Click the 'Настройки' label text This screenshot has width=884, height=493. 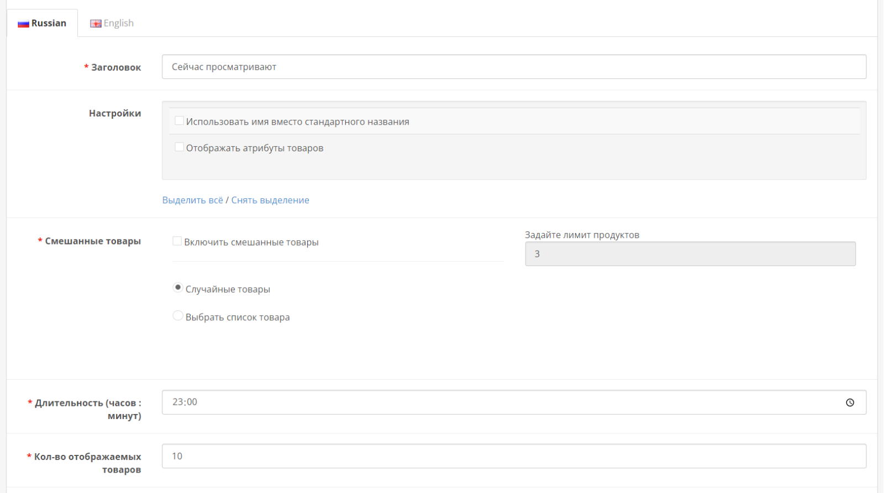(x=115, y=113)
